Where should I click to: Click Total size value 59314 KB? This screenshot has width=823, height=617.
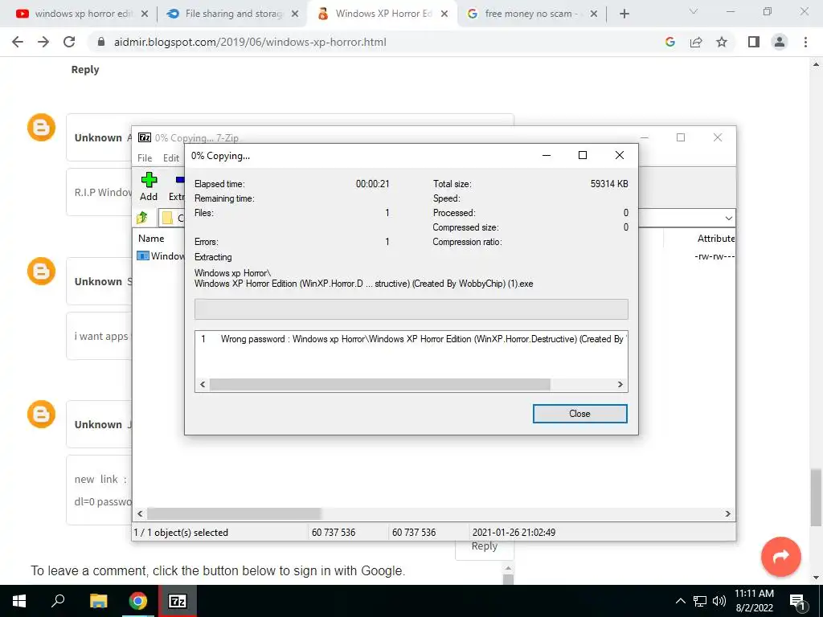point(609,184)
